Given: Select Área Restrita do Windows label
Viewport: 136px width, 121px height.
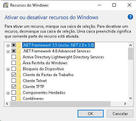Looking at the screenshot, I should (x=45, y=63).
